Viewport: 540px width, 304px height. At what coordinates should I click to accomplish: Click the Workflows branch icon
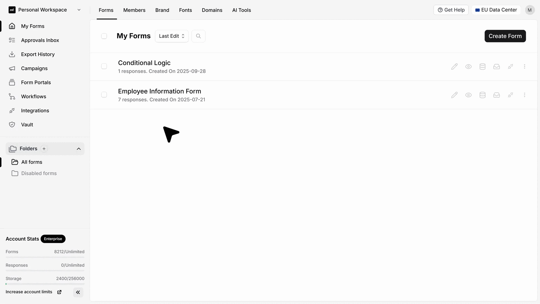point(12,97)
